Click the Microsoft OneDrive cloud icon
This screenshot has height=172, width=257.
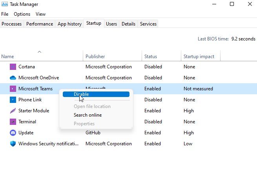(x=13, y=78)
